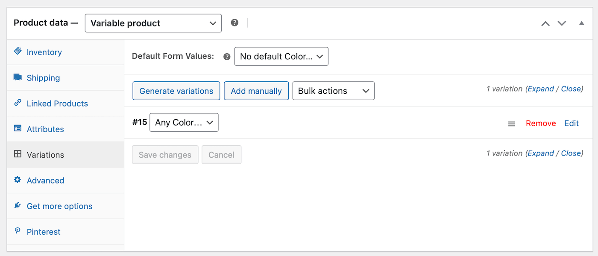This screenshot has height=256, width=598.
Task: Click the Add manually button
Action: [256, 91]
